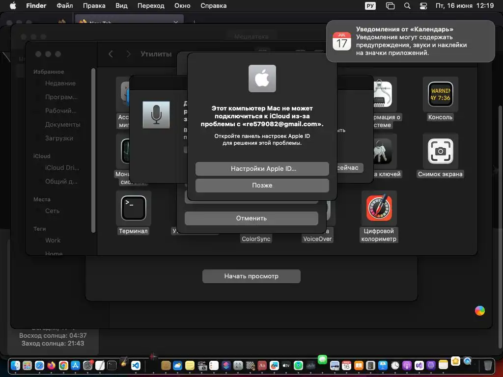Open the Переход menu

[151, 6]
